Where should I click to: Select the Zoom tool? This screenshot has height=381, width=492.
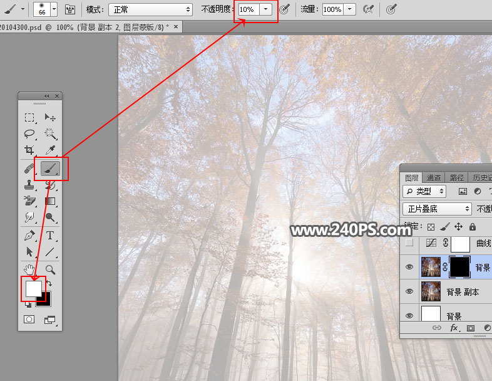(50, 270)
